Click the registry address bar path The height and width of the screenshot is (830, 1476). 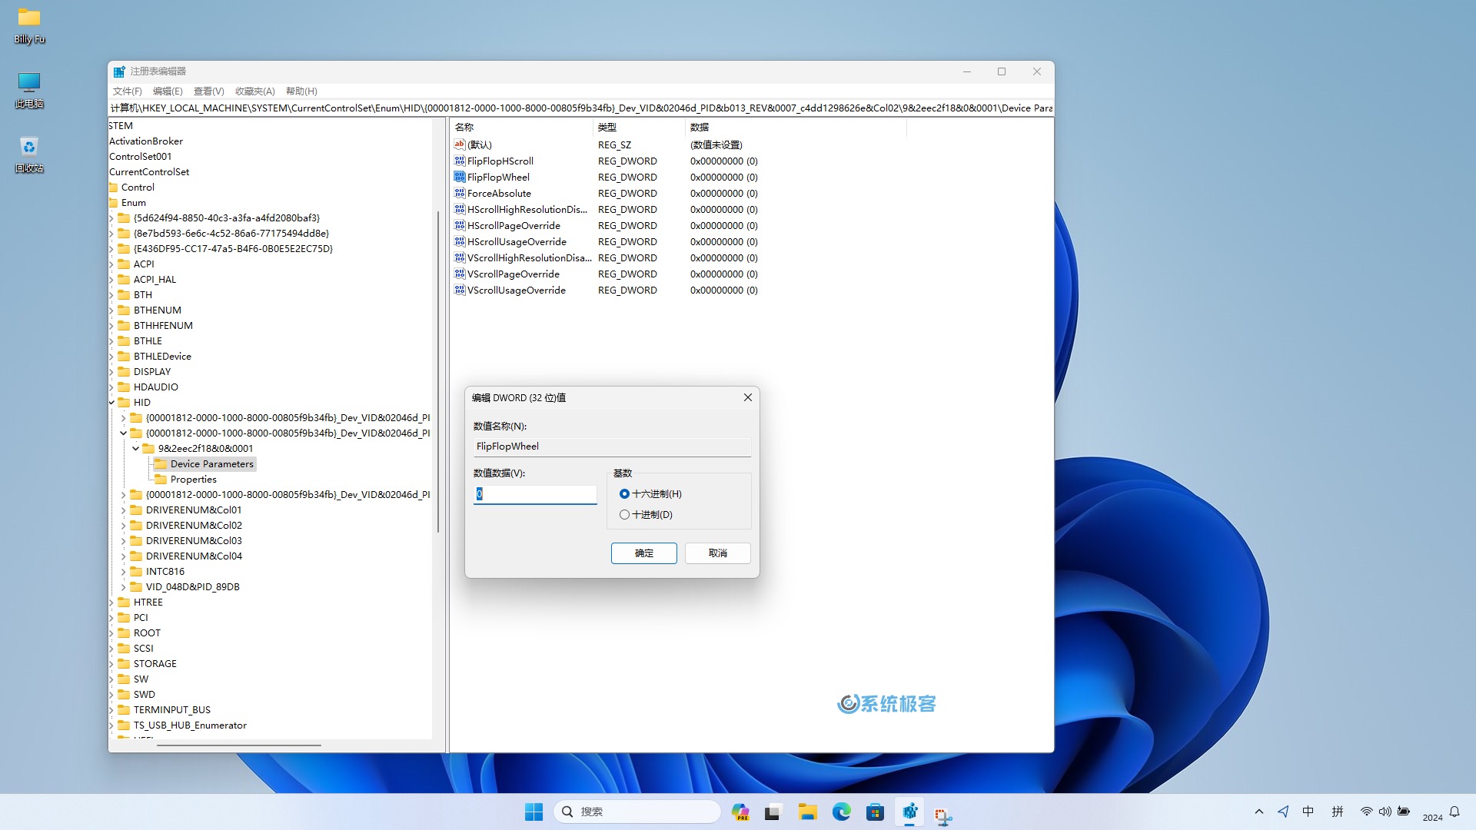[581, 108]
